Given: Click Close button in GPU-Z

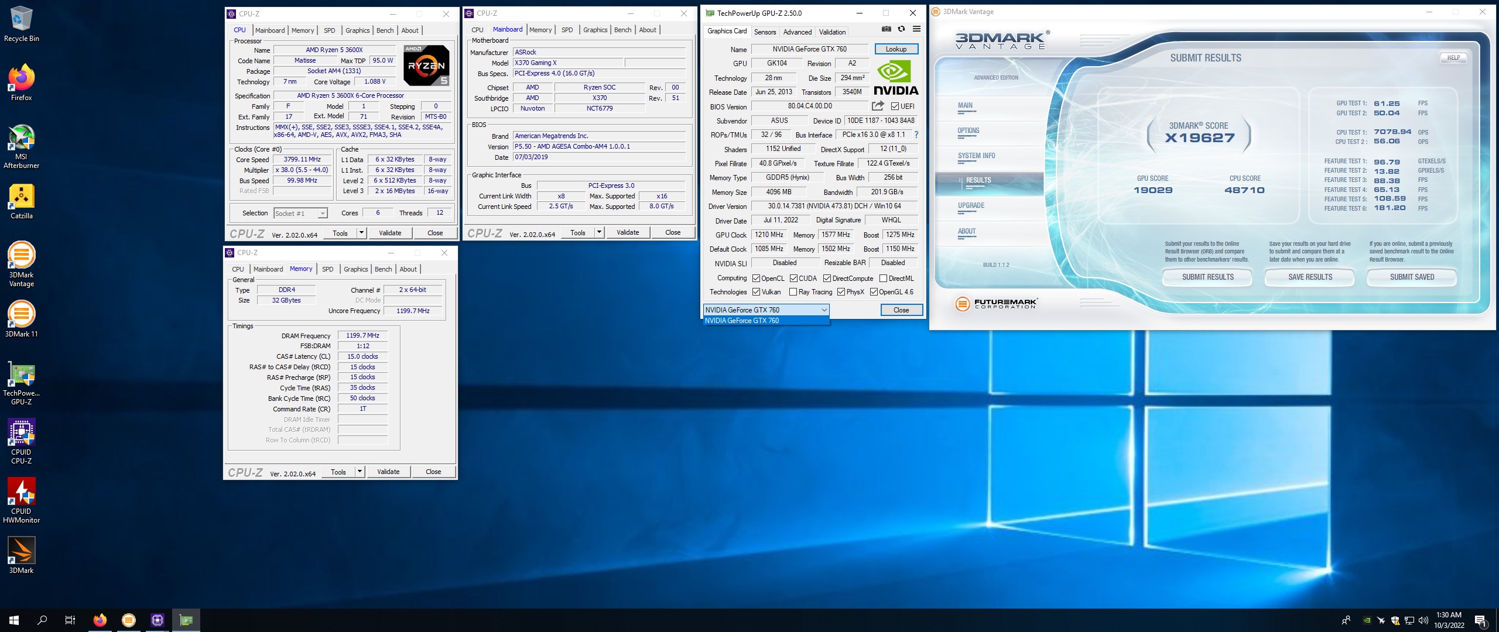Looking at the screenshot, I should point(901,310).
